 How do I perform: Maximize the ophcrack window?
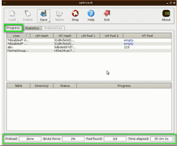171,3
